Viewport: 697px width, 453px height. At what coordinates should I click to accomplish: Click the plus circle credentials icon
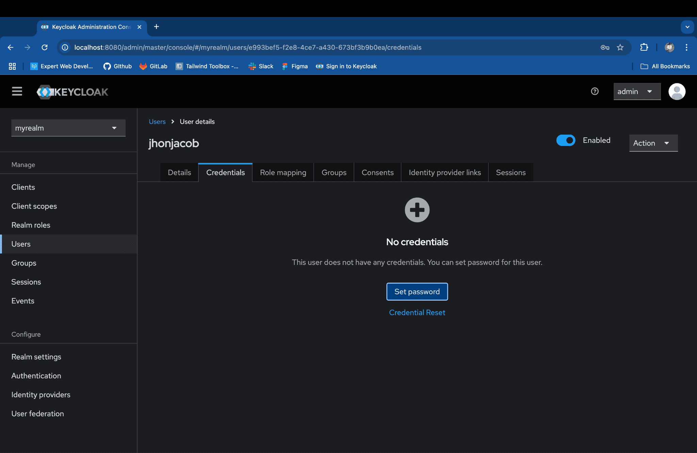click(417, 210)
